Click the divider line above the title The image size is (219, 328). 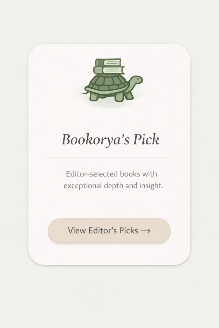(109, 123)
